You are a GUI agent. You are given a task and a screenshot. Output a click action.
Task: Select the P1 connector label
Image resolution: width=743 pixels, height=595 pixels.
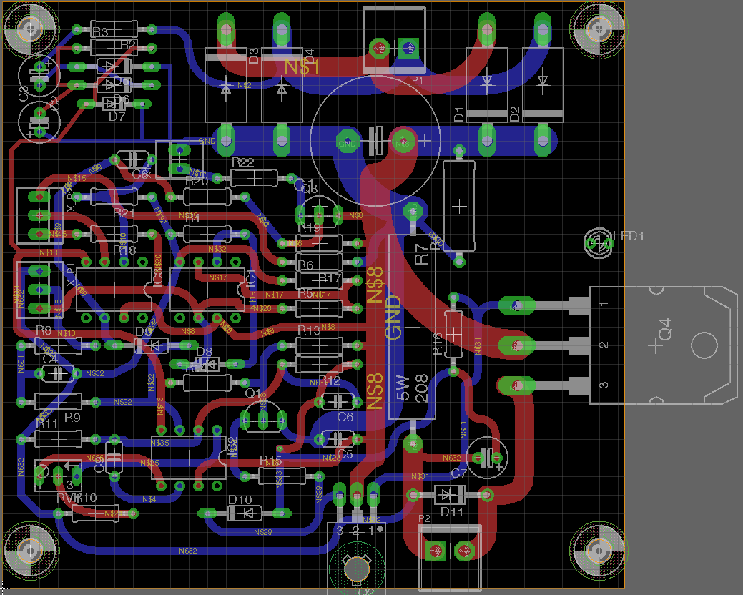(418, 80)
